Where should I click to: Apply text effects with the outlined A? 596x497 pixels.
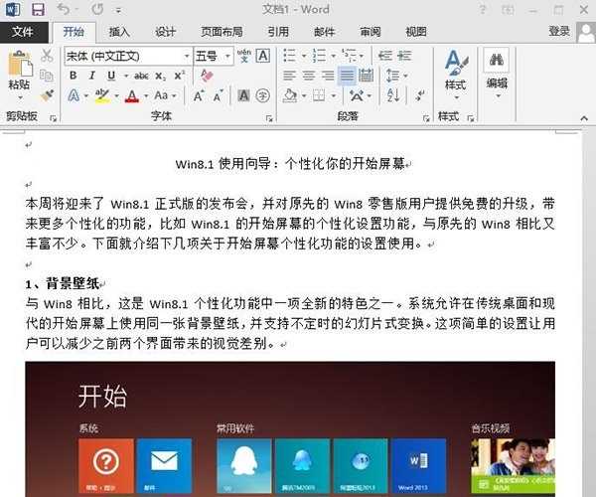click(x=74, y=95)
